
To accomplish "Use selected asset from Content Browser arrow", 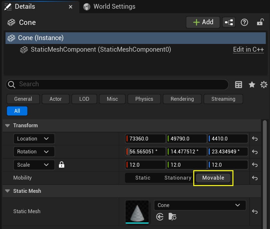I will point(160,217).
